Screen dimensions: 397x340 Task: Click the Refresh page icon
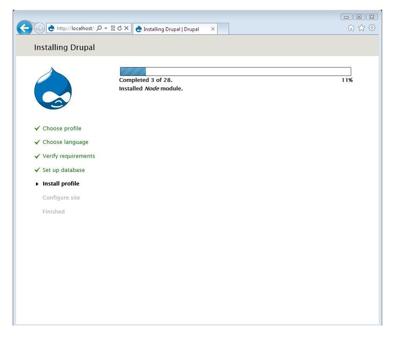120,28
